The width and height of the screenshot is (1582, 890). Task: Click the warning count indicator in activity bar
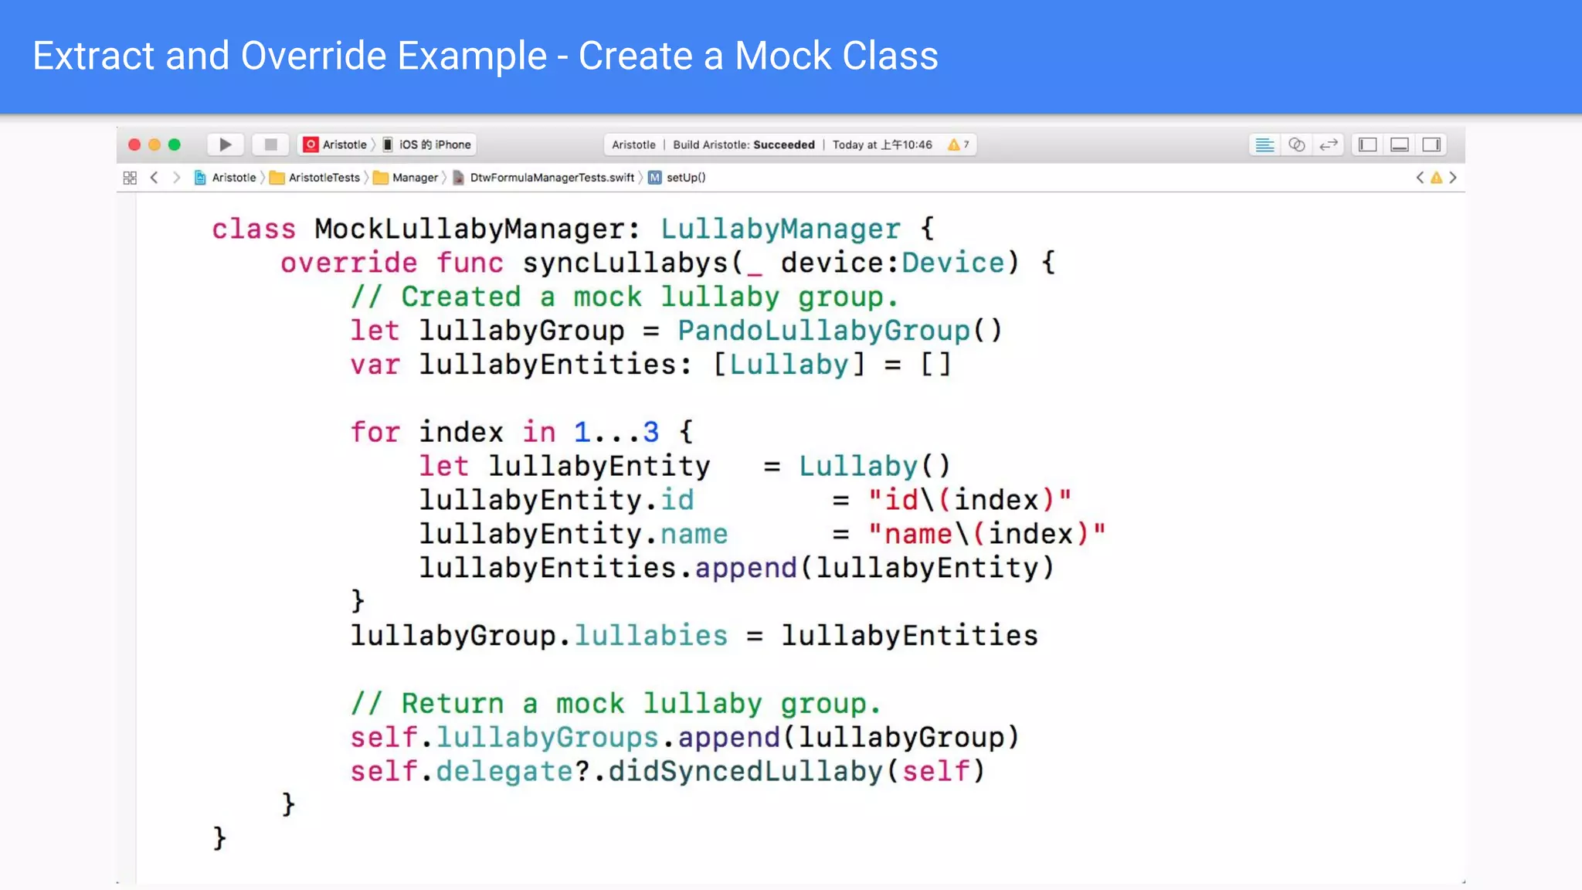tap(959, 144)
